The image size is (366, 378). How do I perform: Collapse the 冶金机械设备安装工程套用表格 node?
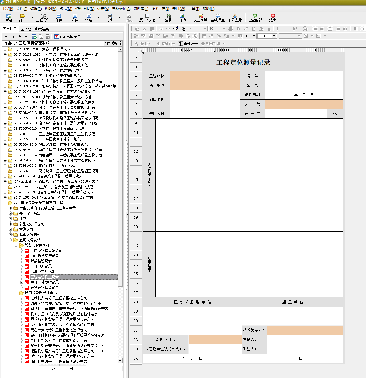5,203
